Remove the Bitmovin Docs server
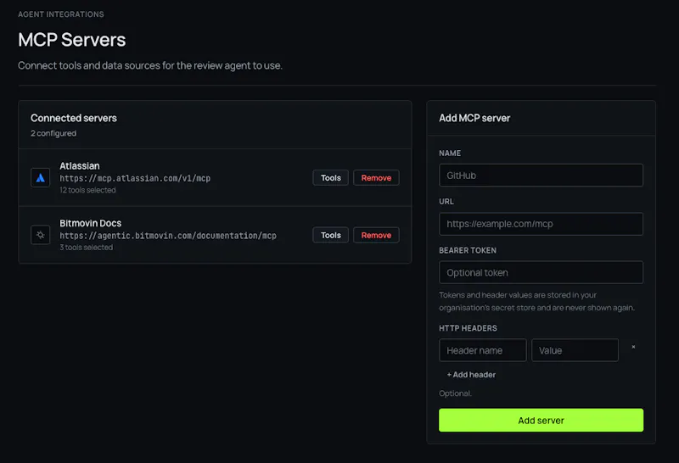 (376, 235)
